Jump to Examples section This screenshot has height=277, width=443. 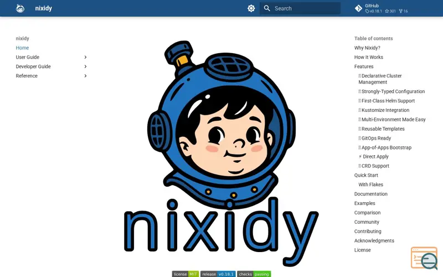point(364,203)
